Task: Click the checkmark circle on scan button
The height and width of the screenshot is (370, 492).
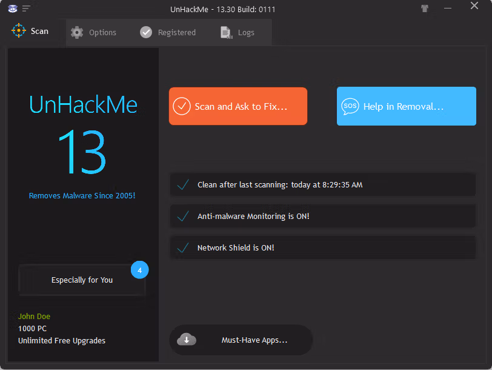Action: [182, 106]
